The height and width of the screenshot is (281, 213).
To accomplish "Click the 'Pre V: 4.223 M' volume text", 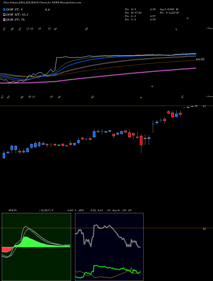I will coord(169,13).
